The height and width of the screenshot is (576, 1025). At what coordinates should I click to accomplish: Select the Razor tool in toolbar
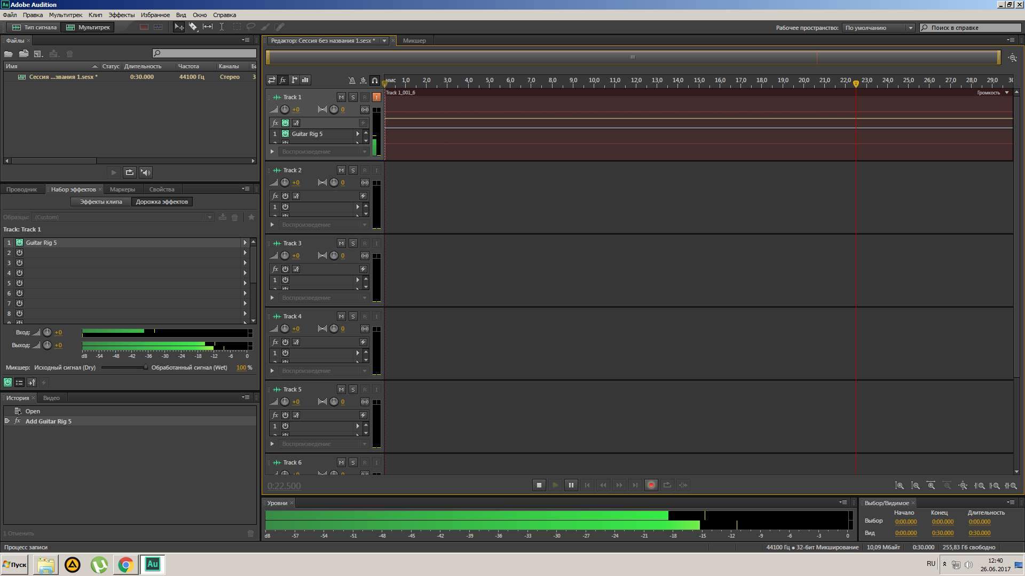193,27
